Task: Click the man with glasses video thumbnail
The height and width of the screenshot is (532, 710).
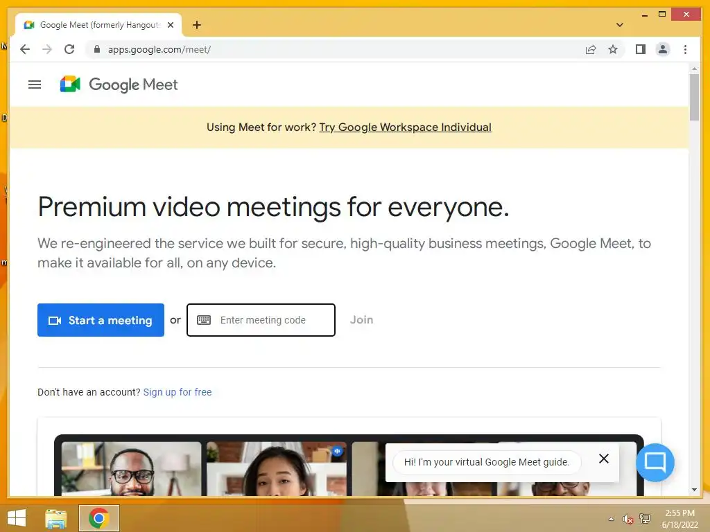Action: pyautogui.click(x=131, y=469)
